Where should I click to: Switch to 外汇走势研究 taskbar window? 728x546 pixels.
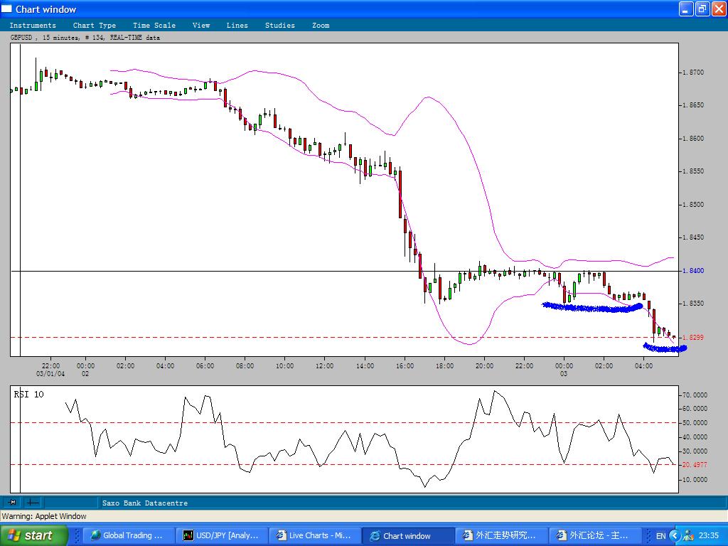coord(500,535)
